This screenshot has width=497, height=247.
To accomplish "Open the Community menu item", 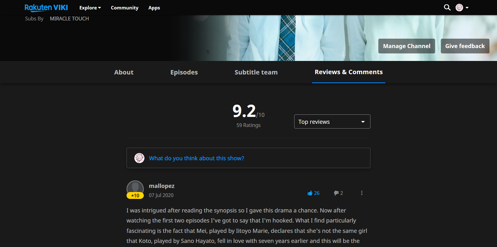I will [124, 8].
